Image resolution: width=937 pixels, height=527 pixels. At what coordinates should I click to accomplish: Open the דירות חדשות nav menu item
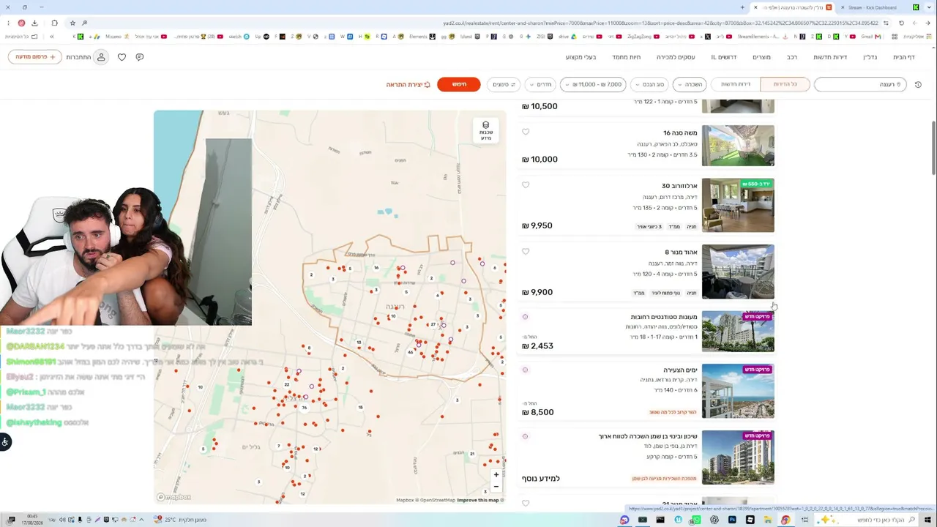click(x=830, y=57)
